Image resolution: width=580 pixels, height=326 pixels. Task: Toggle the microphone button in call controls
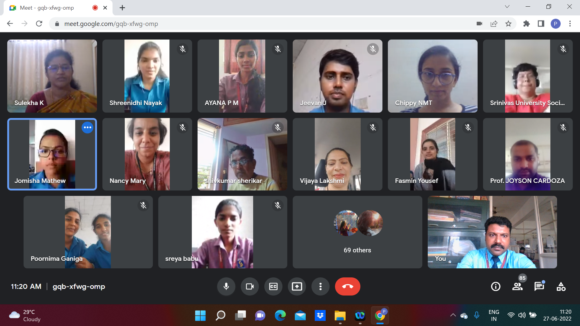(226, 286)
